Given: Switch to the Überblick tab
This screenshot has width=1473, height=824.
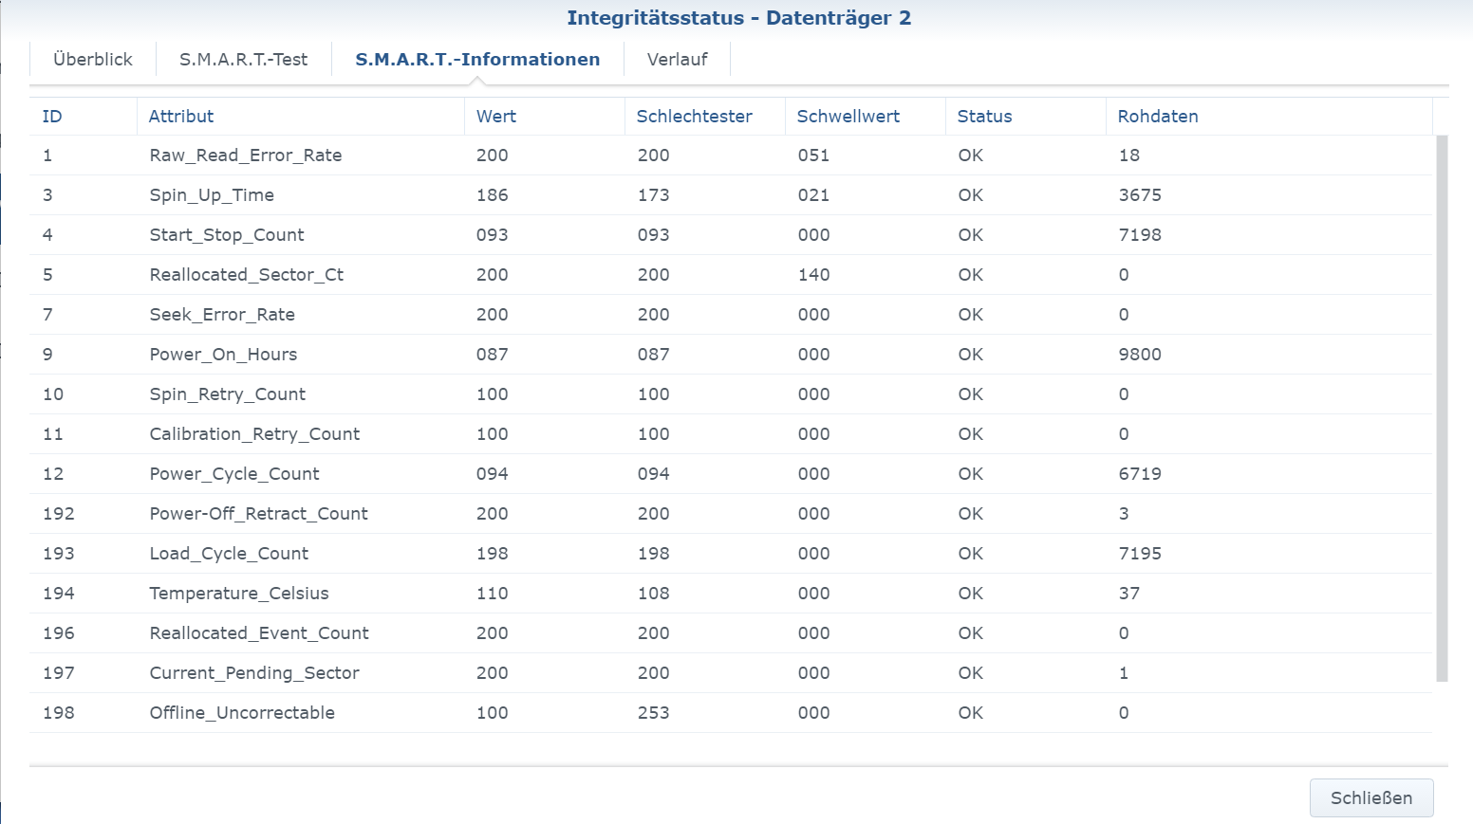Looking at the screenshot, I should (x=93, y=59).
